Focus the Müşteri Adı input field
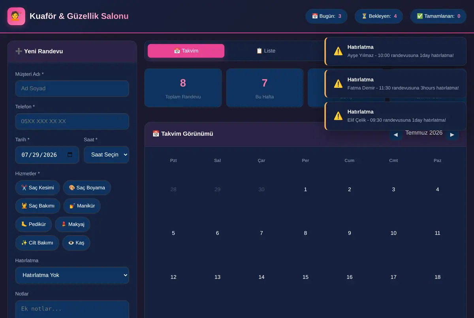This screenshot has width=474, height=318. click(x=72, y=88)
